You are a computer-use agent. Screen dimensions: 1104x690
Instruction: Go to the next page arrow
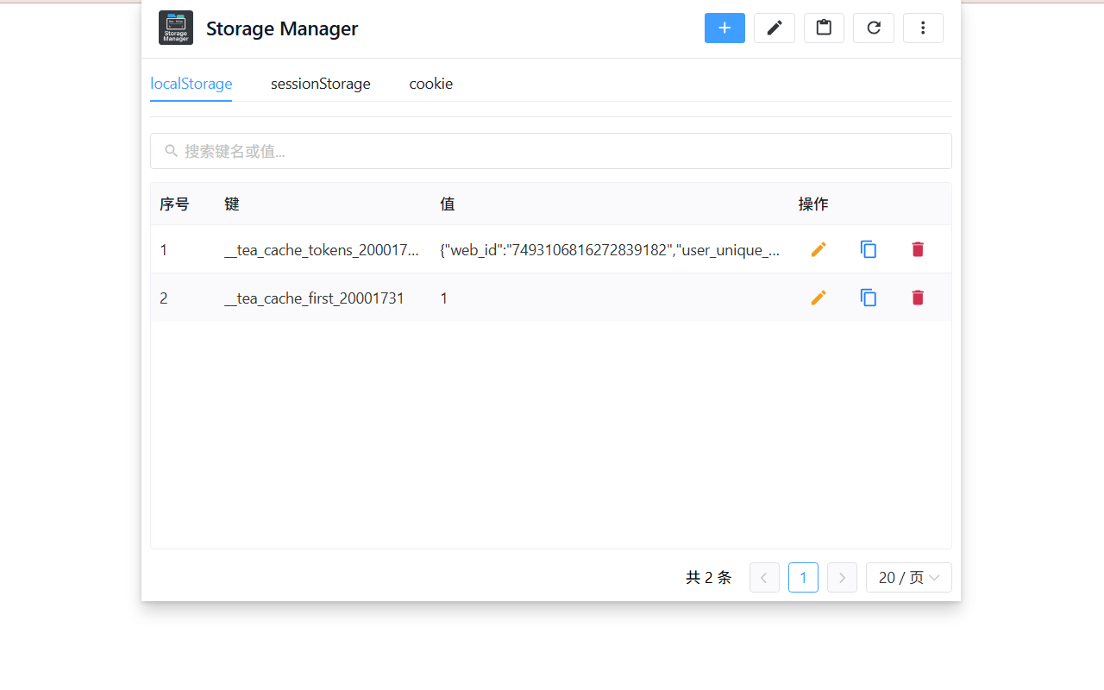click(x=842, y=578)
